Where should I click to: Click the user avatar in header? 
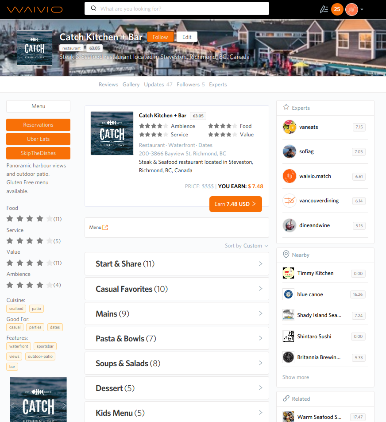(x=351, y=9)
